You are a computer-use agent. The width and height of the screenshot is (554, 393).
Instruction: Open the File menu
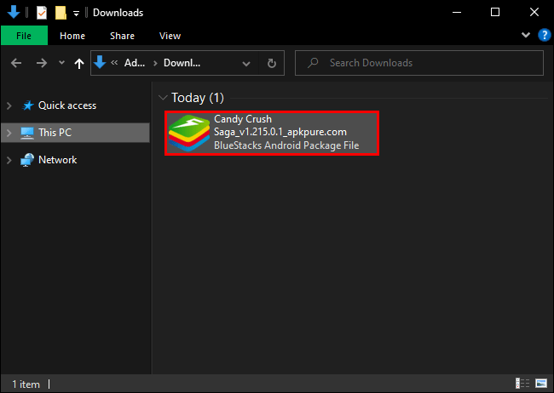(x=24, y=36)
